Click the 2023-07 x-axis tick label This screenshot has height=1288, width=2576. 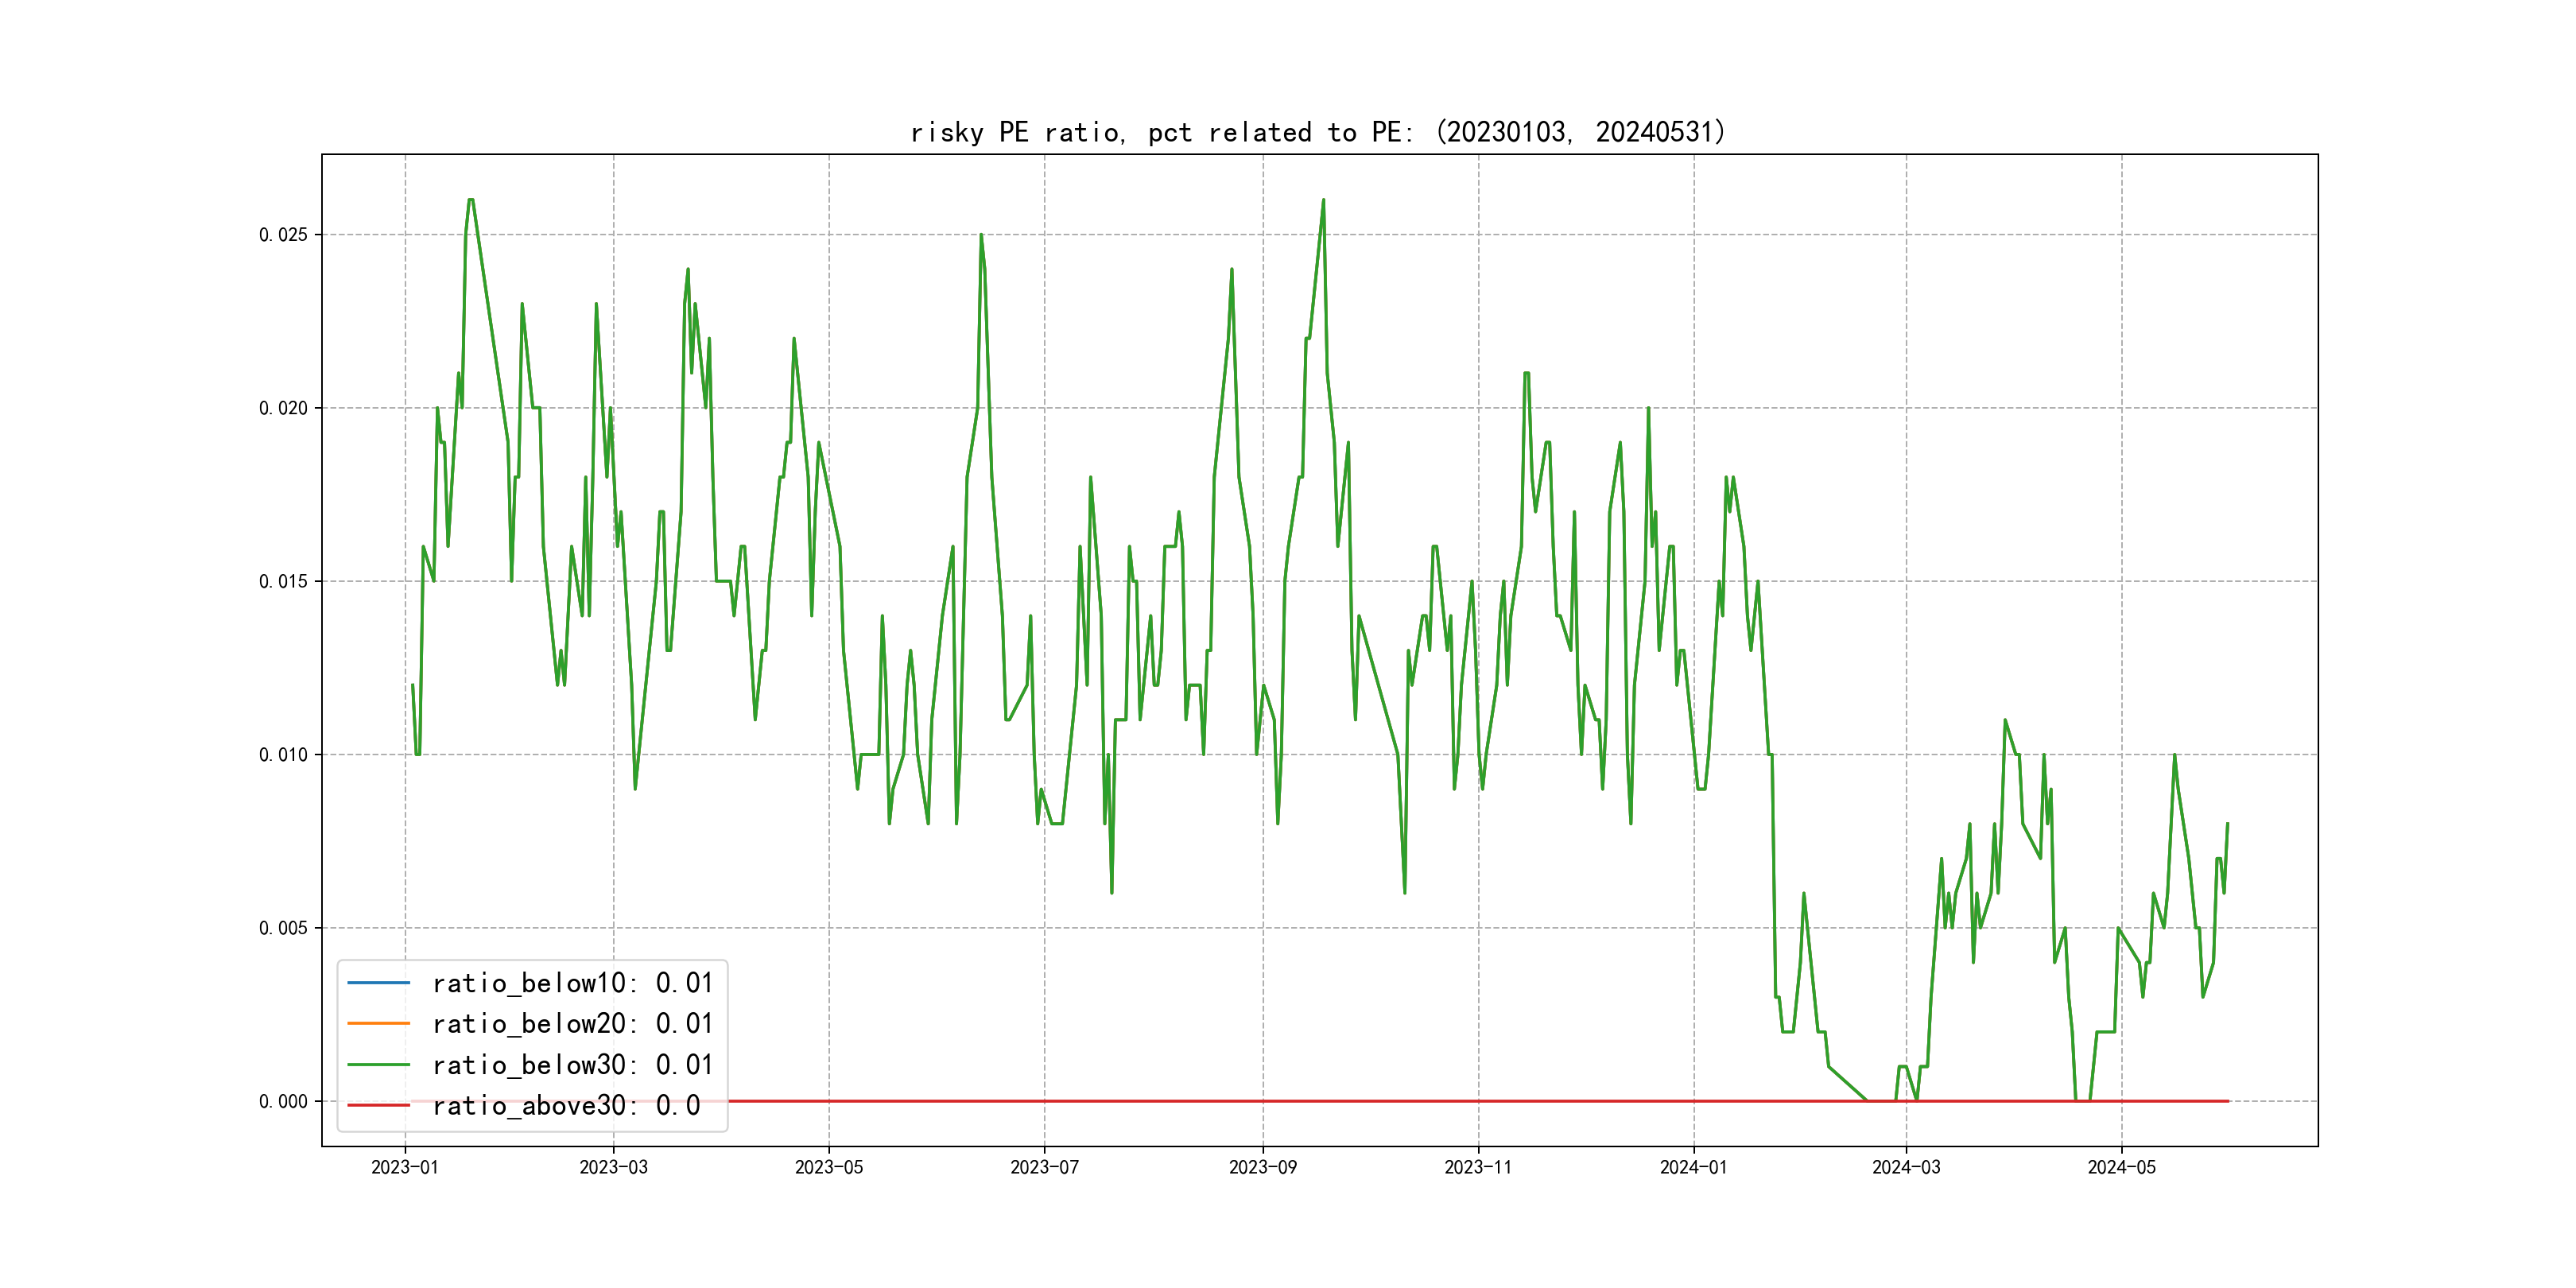click(1044, 1167)
